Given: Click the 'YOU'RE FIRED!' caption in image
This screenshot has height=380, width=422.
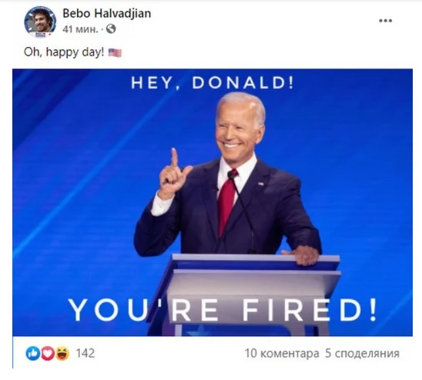Looking at the screenshot, I should (x=223, y=310).
